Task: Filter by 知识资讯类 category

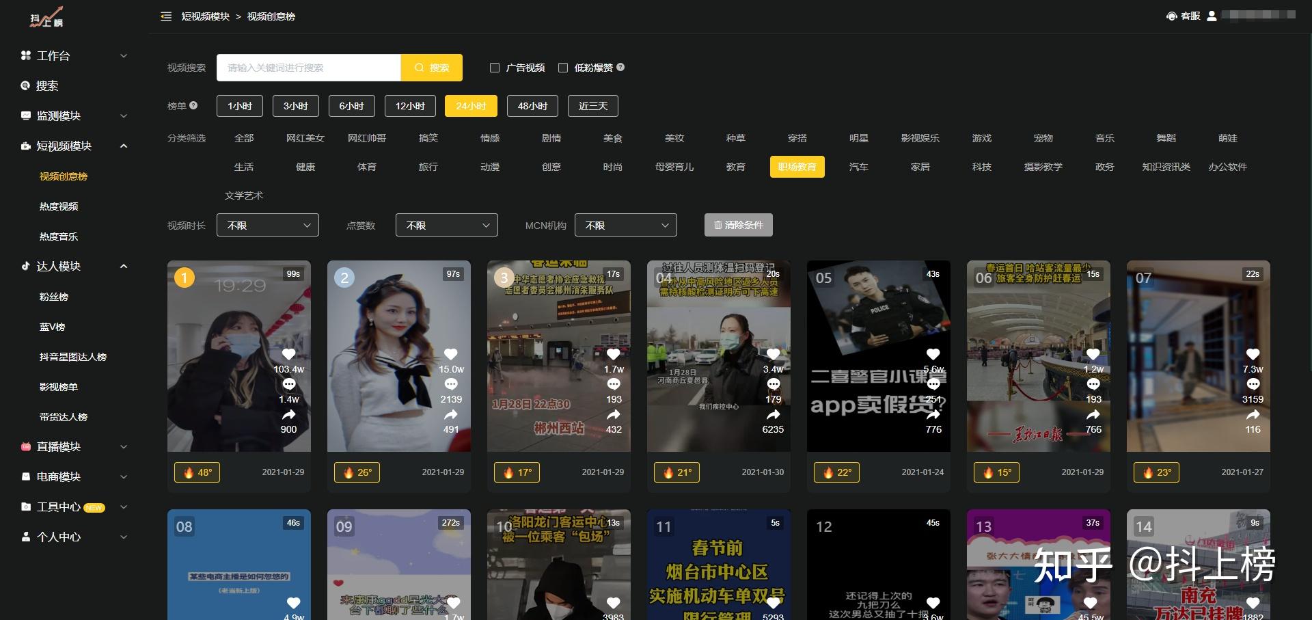Action: point(1166,167)
